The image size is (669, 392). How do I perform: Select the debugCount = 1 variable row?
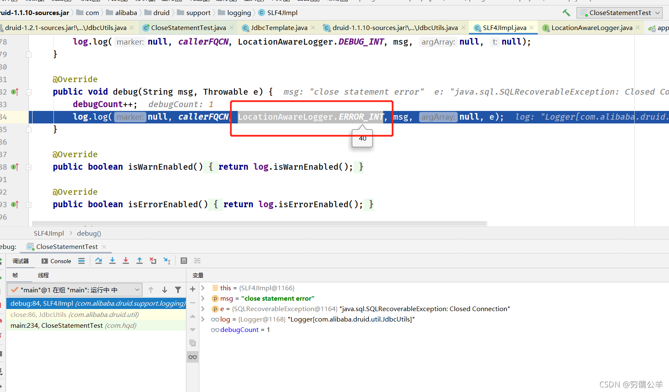[241, 330]
